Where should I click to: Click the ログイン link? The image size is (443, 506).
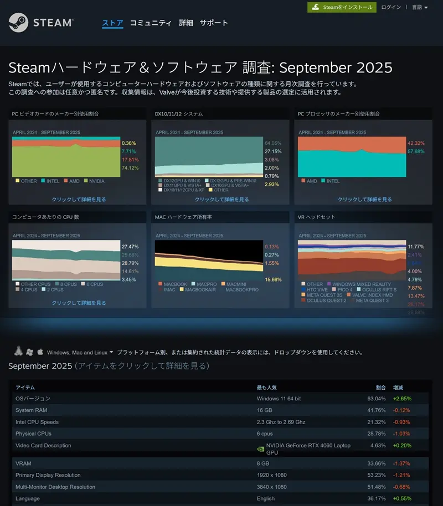pyautogui.click(x=391, y=7)
